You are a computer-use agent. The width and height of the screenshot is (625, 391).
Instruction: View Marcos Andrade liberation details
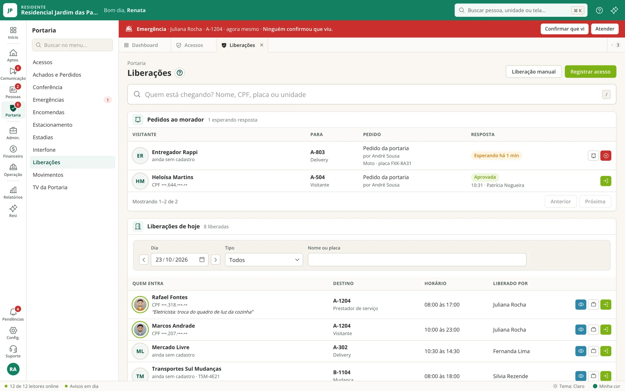[x=581, y=330]
